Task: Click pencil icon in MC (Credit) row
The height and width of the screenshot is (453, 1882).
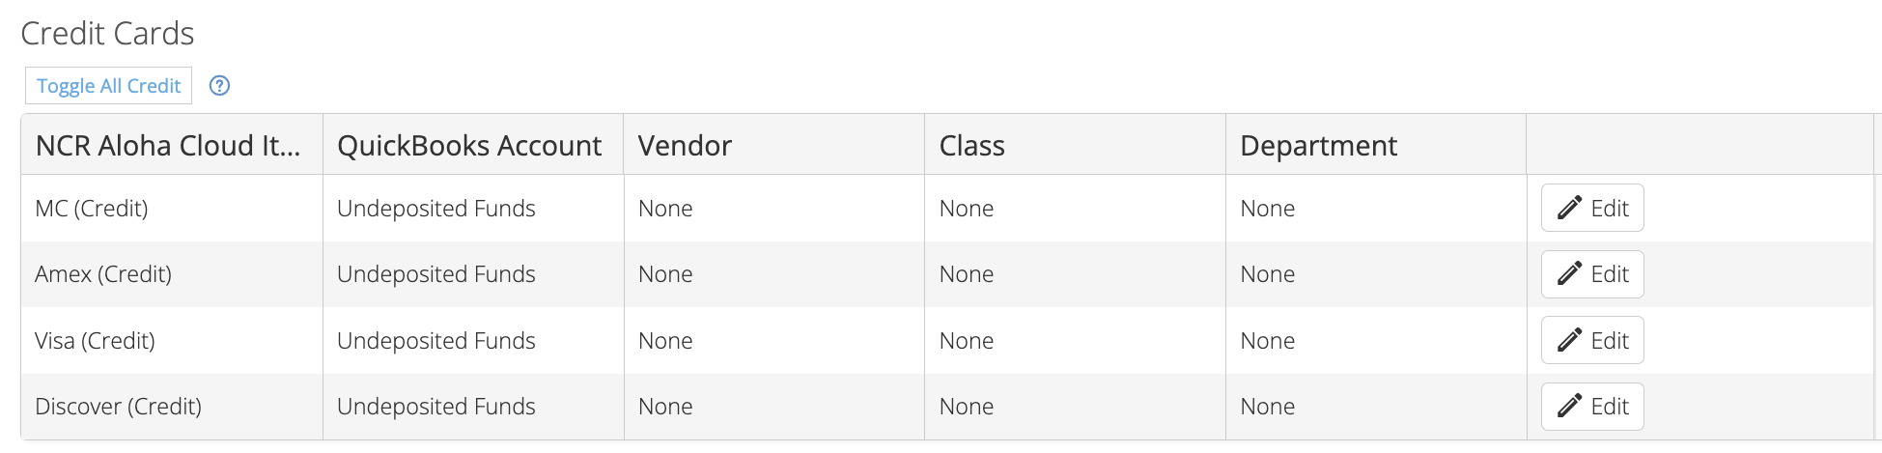Action: coord(1570,208)
